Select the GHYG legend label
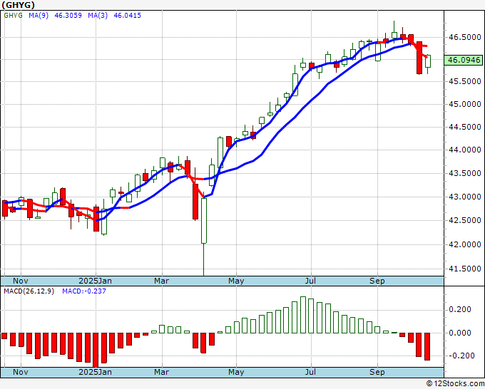This screenshot has height=389, width=485. [14, 15]
